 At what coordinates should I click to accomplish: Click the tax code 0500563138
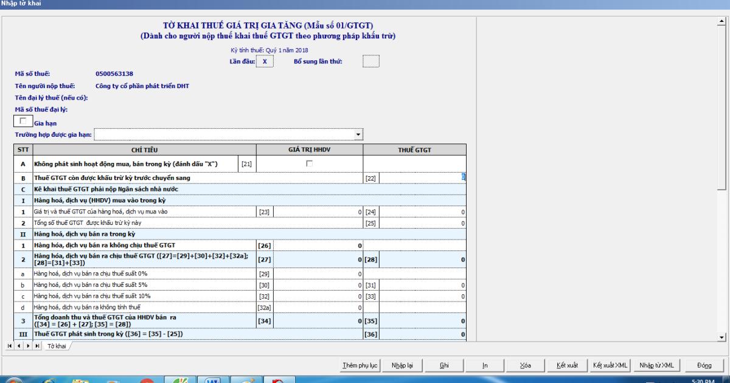click(114, 74)
